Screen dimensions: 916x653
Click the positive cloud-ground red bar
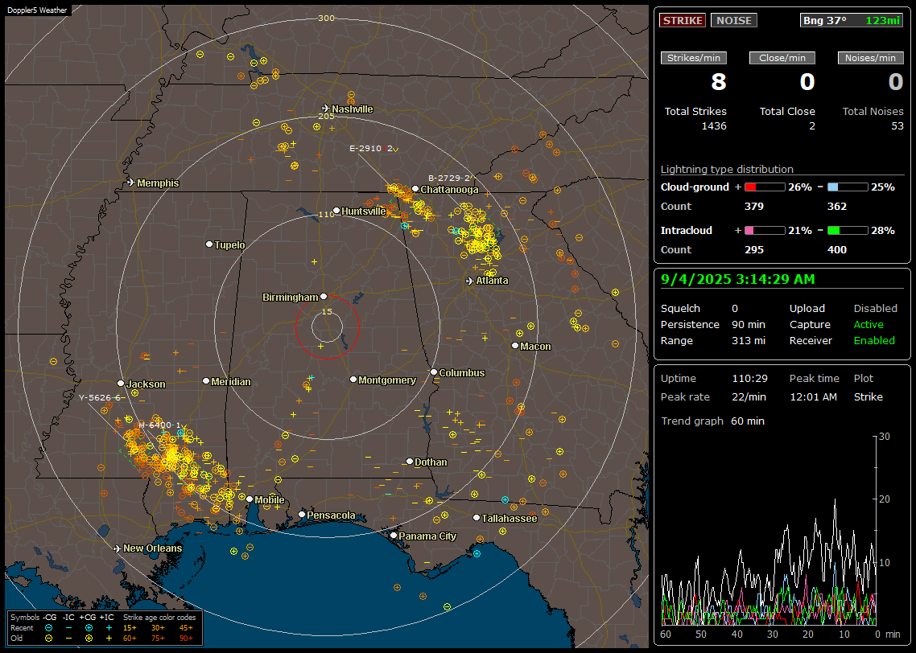tap(765, 187)
